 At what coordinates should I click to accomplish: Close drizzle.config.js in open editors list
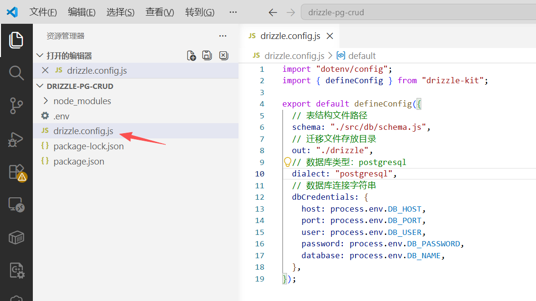[x=45, y=70]
